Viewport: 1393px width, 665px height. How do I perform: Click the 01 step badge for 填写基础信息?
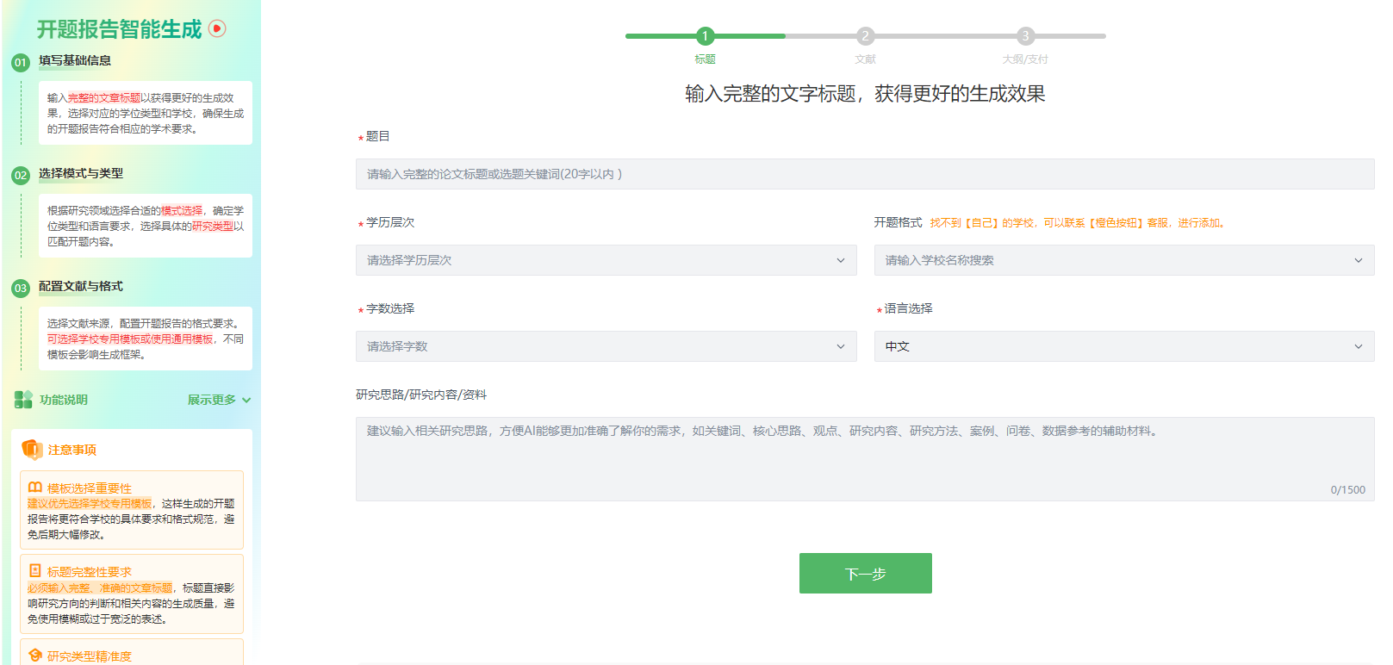[21, 62]
